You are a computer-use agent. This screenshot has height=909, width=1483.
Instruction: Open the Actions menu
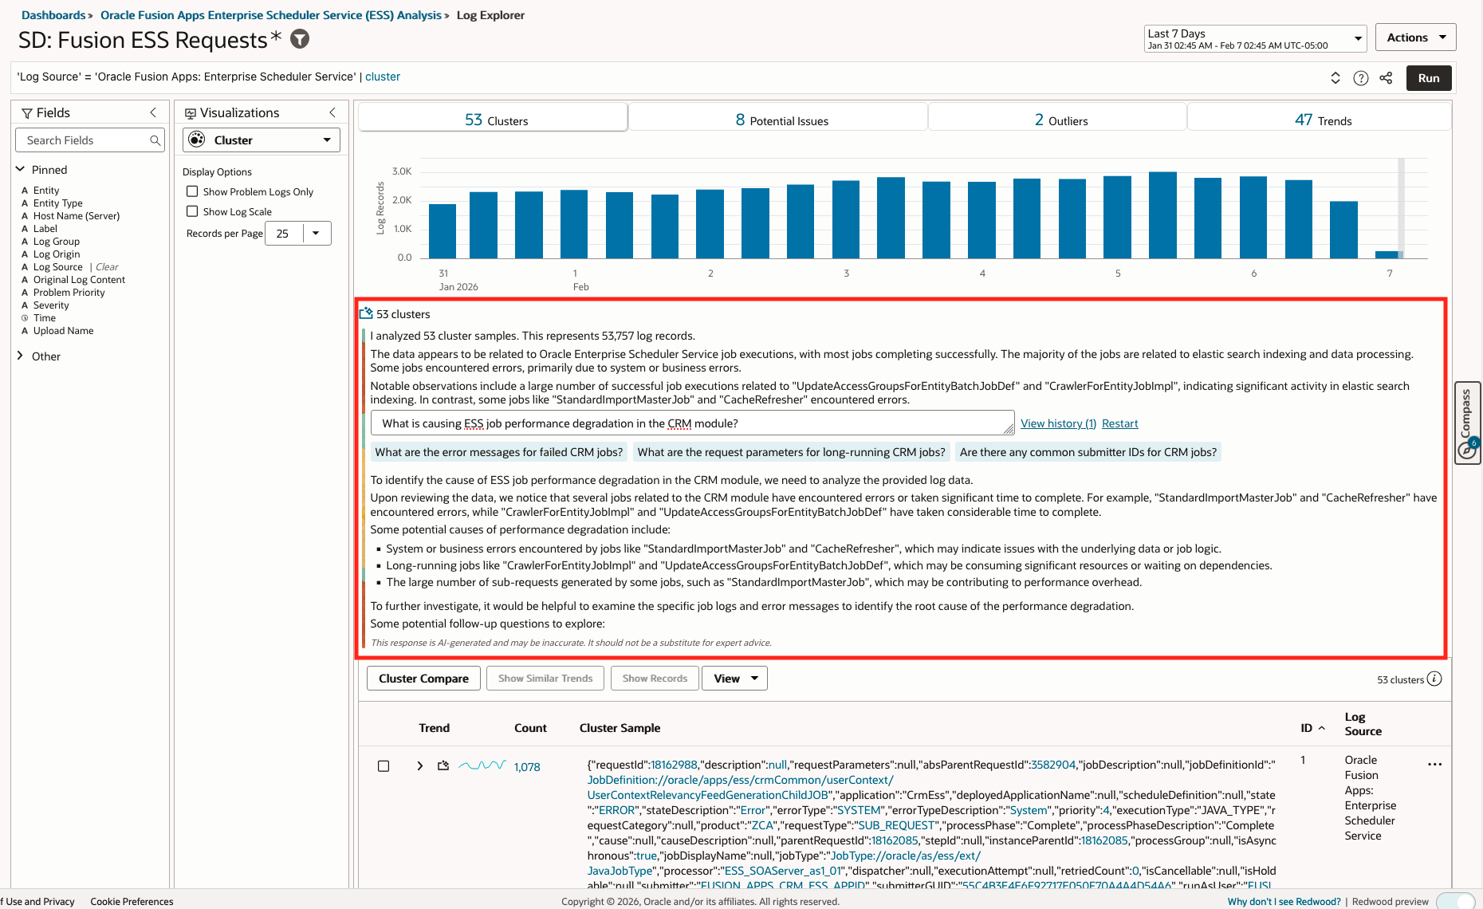pos(1415,37)
